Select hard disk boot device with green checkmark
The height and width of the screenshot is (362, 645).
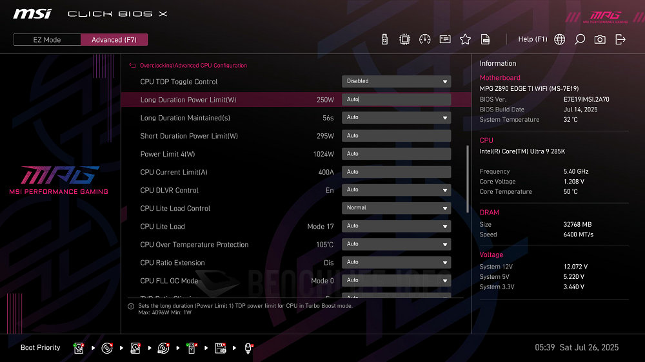tap(79, 348)
